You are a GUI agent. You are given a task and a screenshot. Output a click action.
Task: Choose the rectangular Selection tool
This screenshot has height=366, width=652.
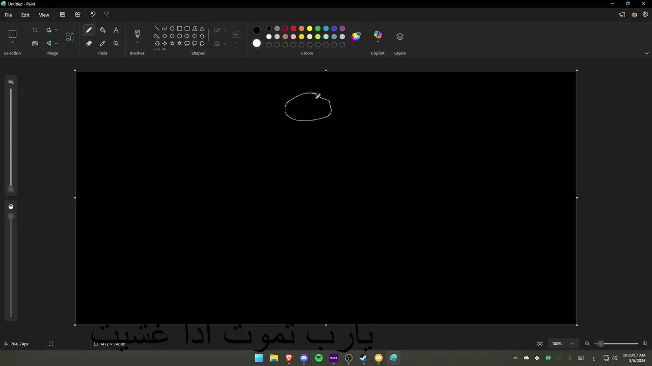coord(12,34)
